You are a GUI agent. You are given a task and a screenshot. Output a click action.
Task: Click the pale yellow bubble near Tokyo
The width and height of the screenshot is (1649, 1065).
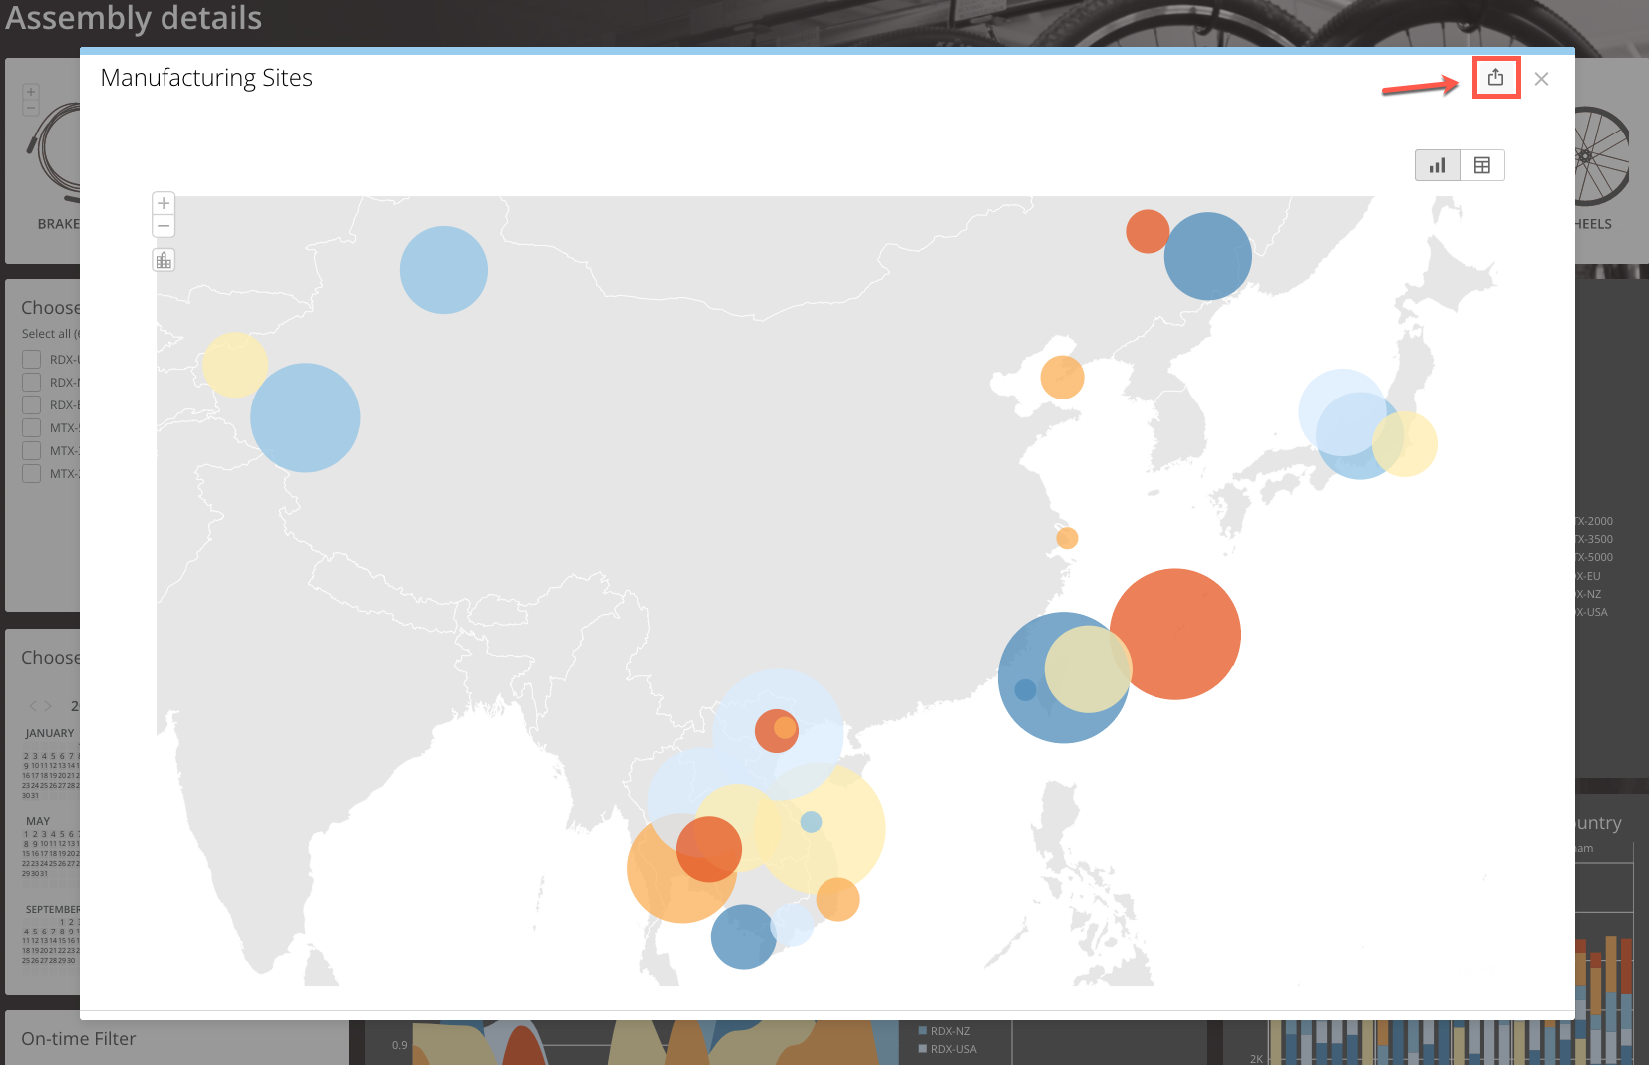(1405, 444)
